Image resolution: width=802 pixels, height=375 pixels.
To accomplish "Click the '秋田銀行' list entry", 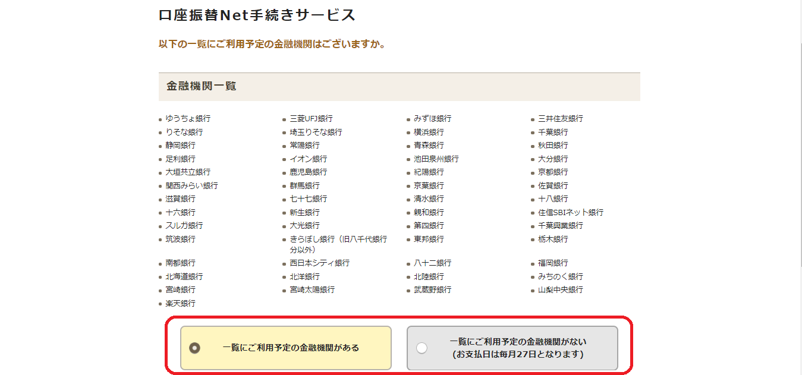I will (553, 146).
